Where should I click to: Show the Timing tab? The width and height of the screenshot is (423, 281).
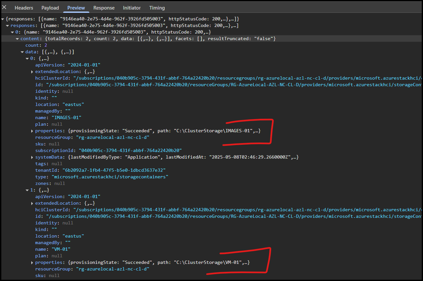click(157, 8)
